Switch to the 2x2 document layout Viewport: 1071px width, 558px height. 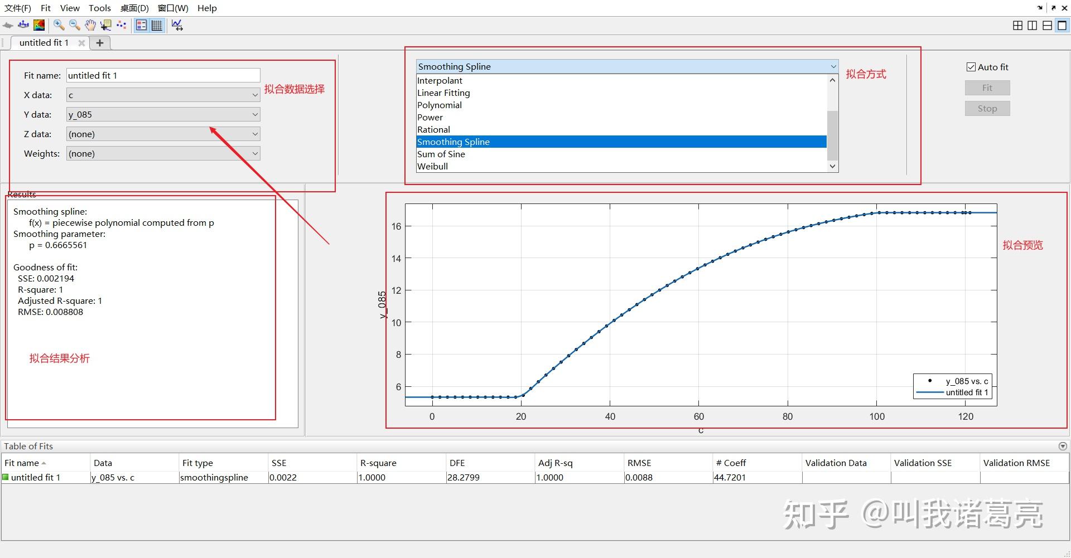click(1017, 25)
